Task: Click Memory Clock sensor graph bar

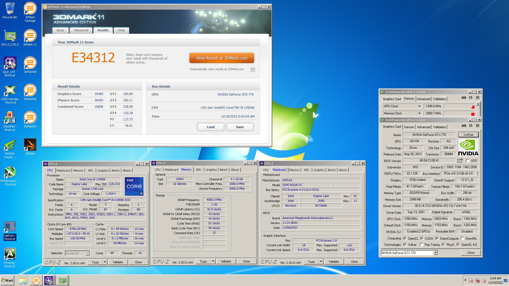Action: click(459, 113)
